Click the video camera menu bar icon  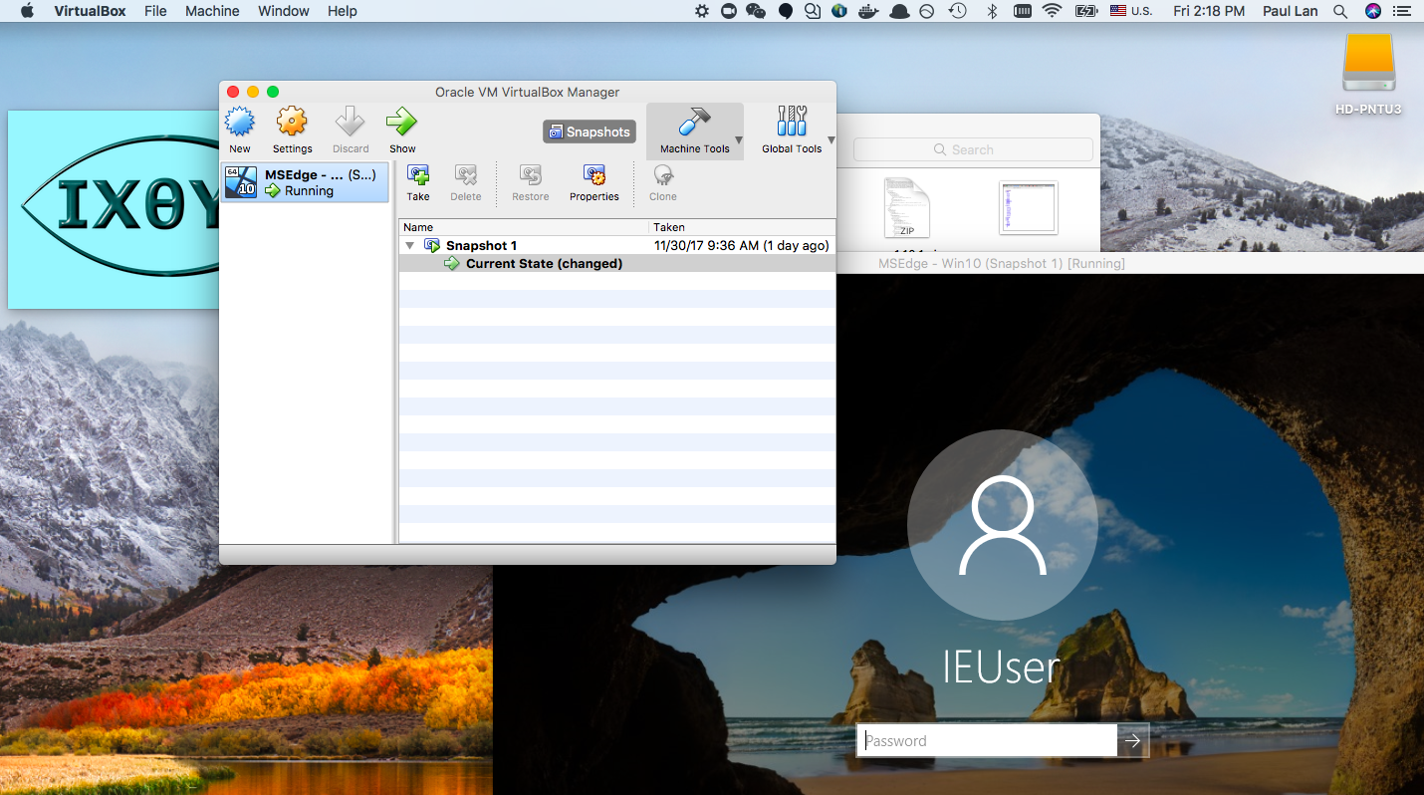tap(728, 11)
